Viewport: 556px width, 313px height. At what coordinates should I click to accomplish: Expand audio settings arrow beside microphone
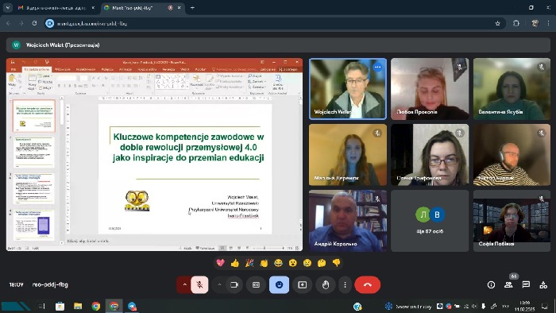click(x=184, y=284)
